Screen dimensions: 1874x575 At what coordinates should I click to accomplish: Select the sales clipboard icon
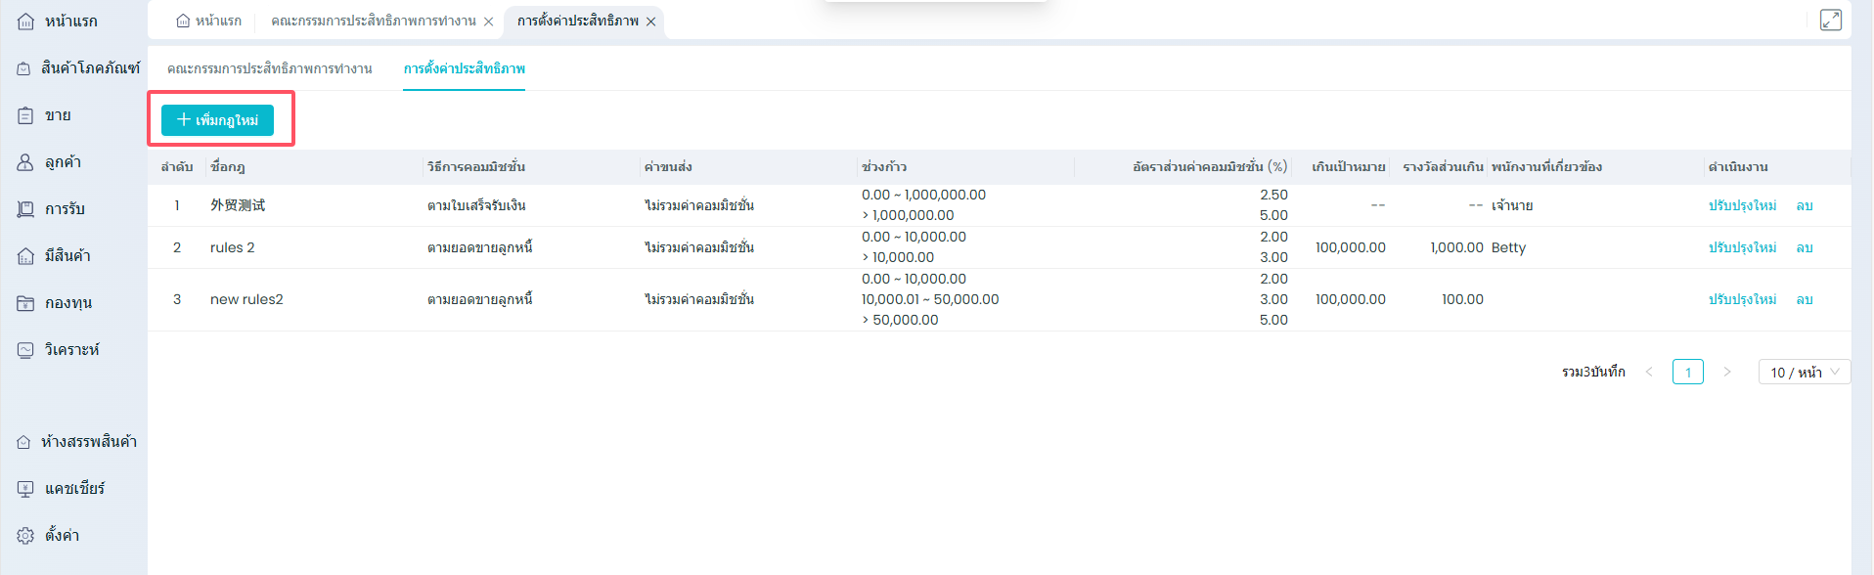(x=25, y=115)
